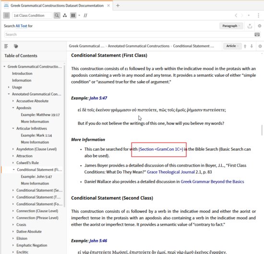Select Information in the table of contents

(22, 80)
